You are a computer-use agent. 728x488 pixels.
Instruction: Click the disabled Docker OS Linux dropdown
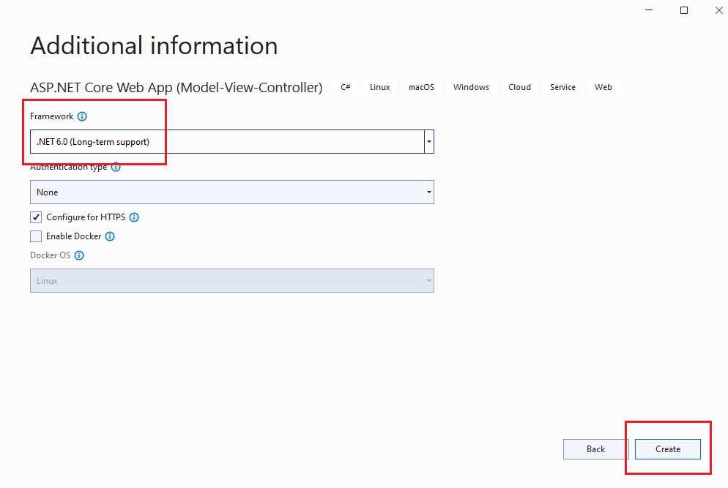coord(232,281)
